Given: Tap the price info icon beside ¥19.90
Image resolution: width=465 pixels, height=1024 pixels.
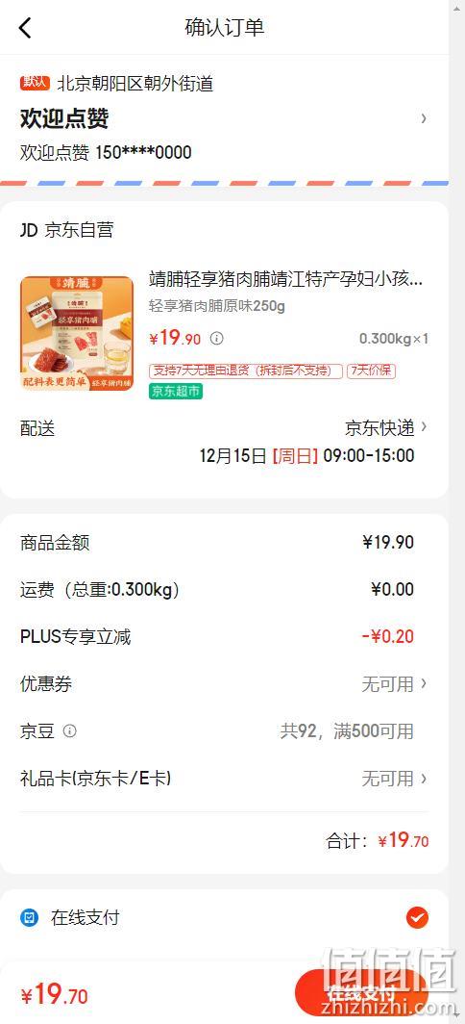Looking at the screenshot, I should [217, 339].
